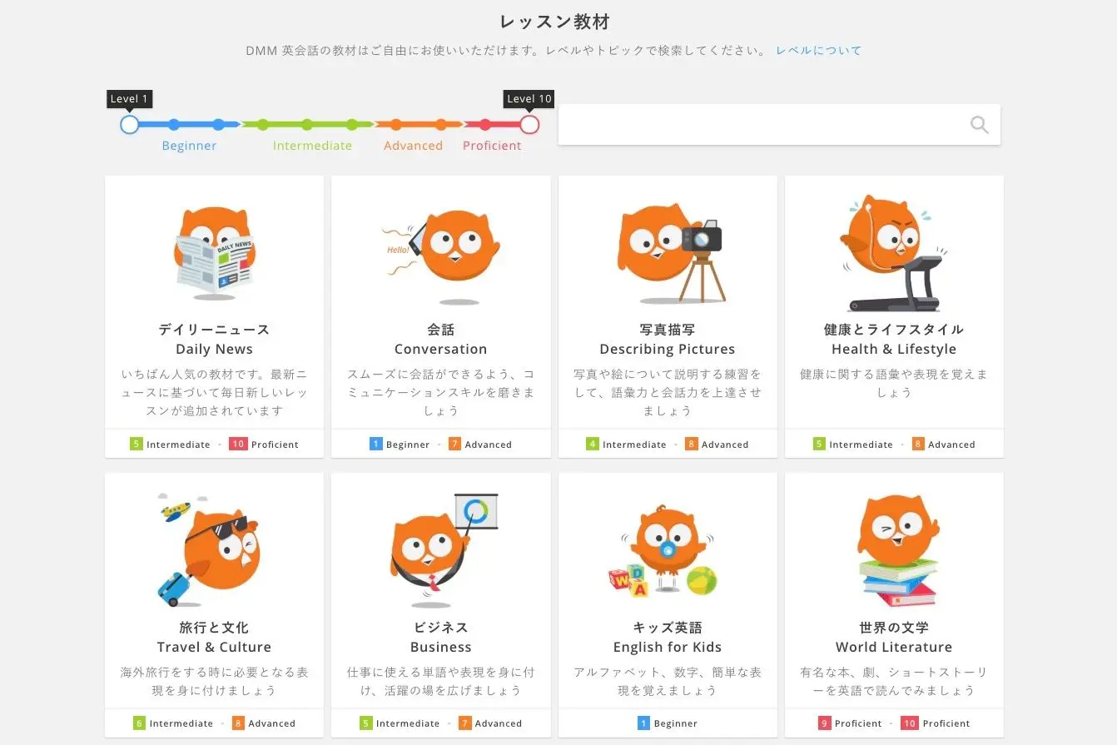This screenshot has height=745, width=1117.
Task: Click the レッスン教材 page heading
Action: point(554,22)
